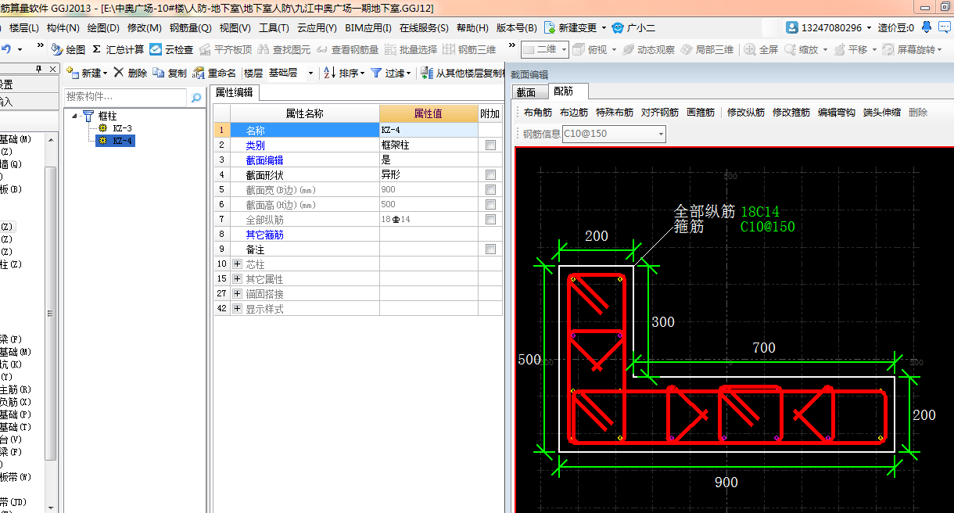Click 局部三维 partial 3D icon
This screenshot has height=513, width=954.
coord(687,49)
